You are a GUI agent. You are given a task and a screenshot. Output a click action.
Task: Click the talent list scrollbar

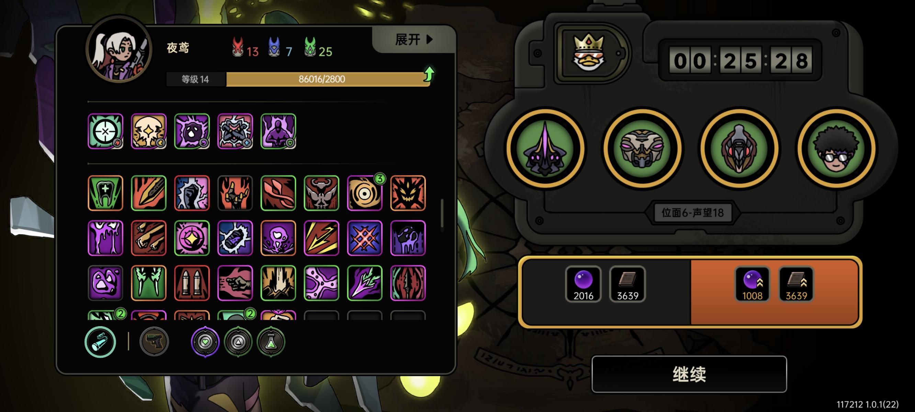442,213
